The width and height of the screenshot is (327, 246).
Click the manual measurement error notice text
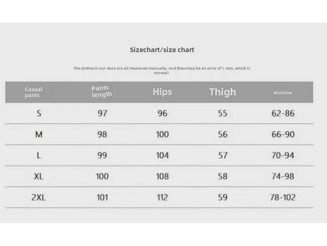click(161, 70)
